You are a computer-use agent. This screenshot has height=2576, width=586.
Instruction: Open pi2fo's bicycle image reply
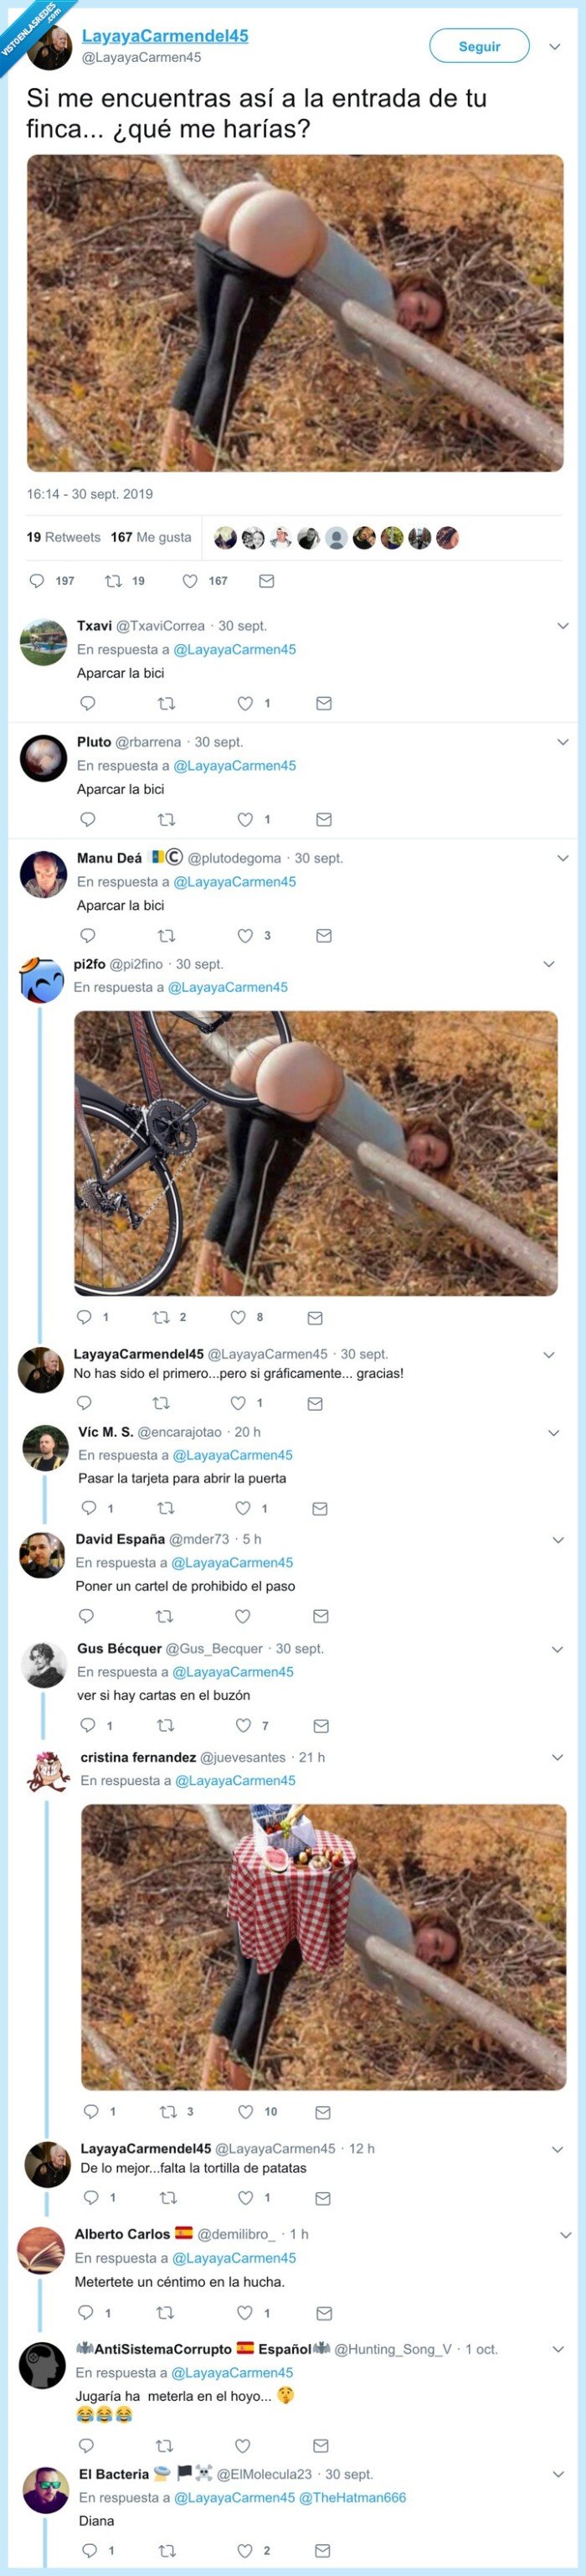[316, 1153]
